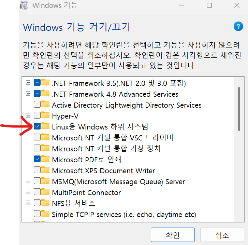Click the folder icon beside Hyper-V
248x245 pixels.
(45, 115)
